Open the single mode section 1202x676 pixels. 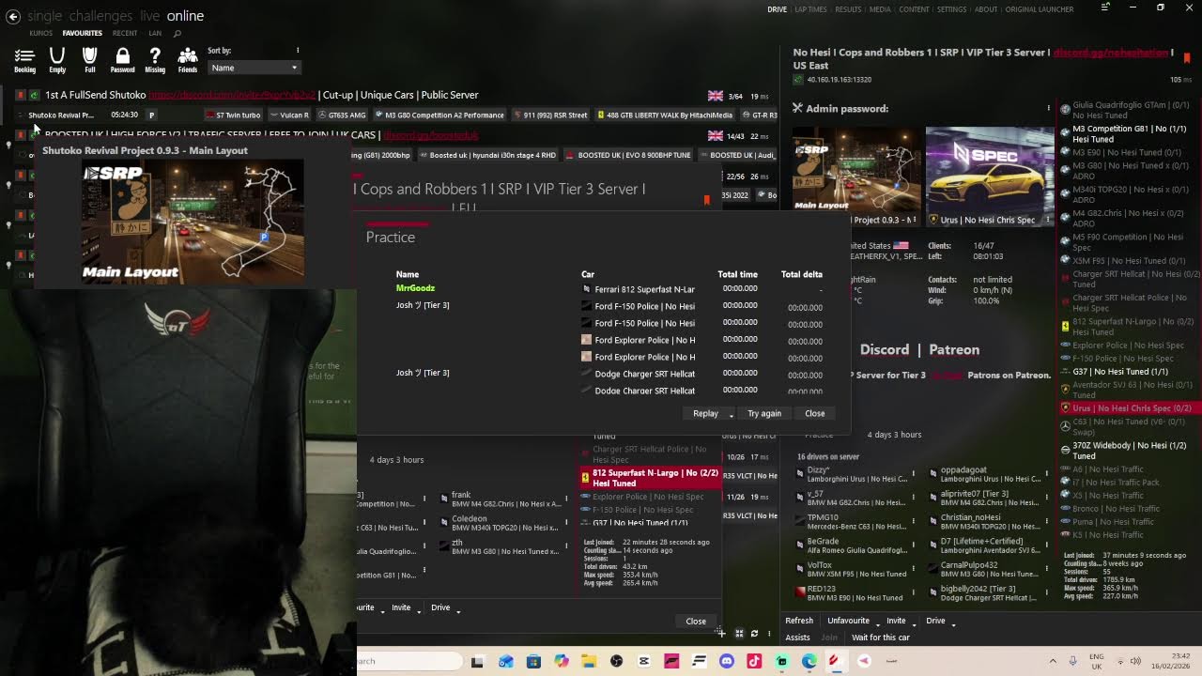point(45,16)
